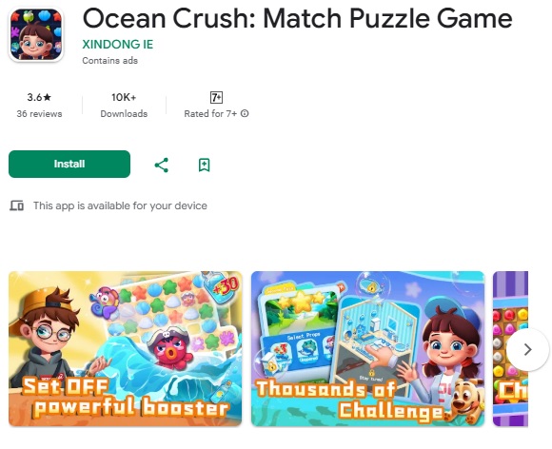Install the Ocean Crush game
This screenshot has height=449, width=552.
pos(69,164)
